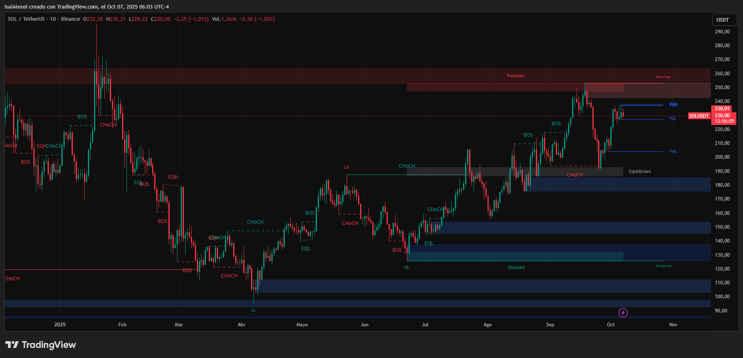Click the SOL / TetherUS chart title
The height and width of the screenshot is (358, 743).
(26, 19)
